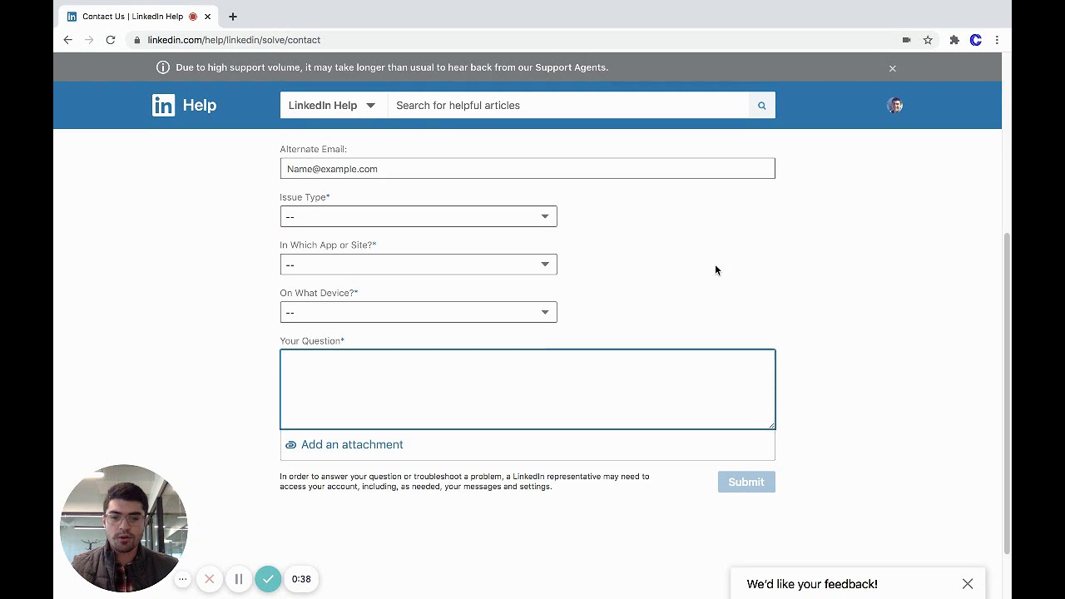Click the 0:38 recording timer
Screen dimensions: 1065x599
[301, 579]
